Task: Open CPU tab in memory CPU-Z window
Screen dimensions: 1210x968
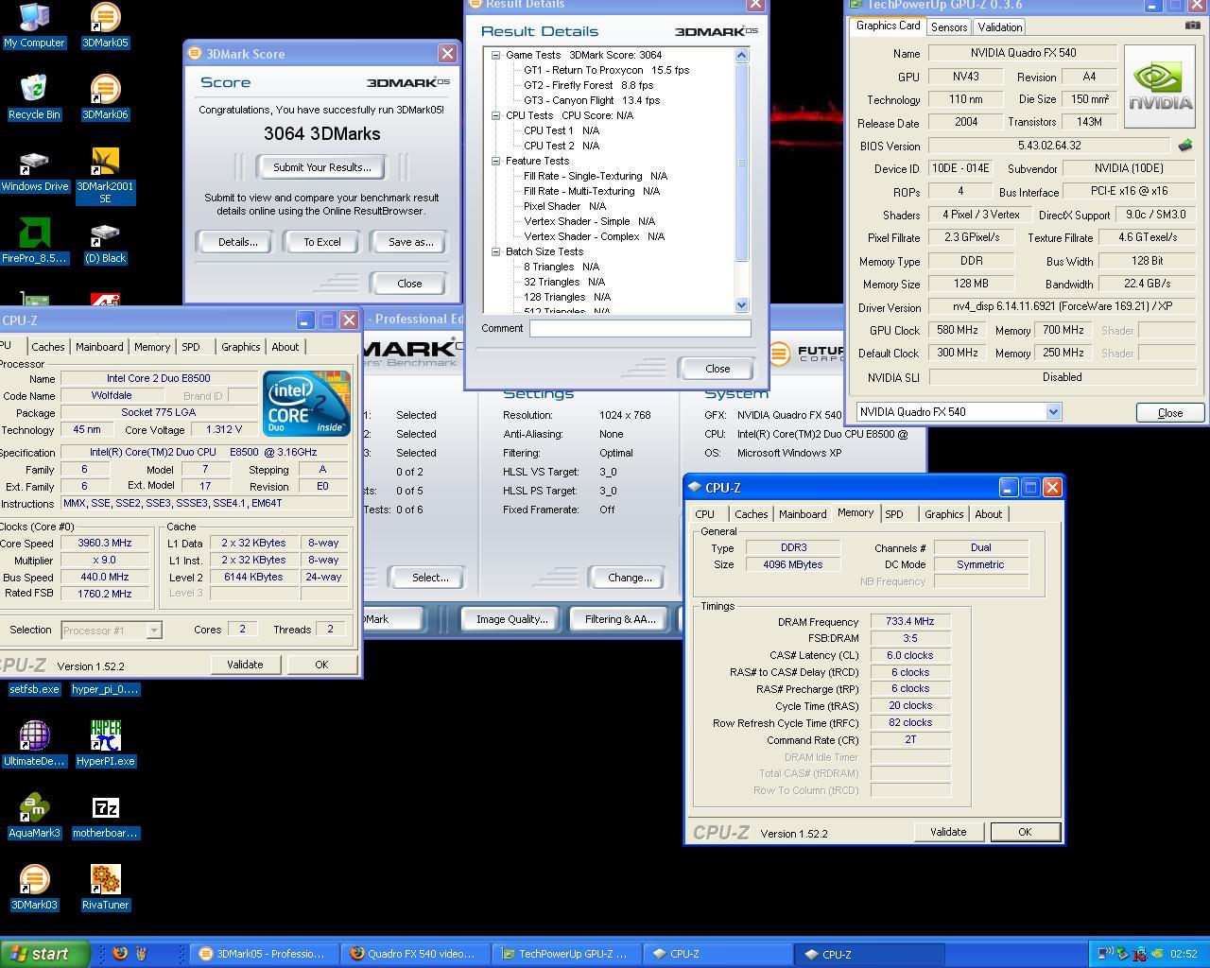Action: click(x=705, y=514)
